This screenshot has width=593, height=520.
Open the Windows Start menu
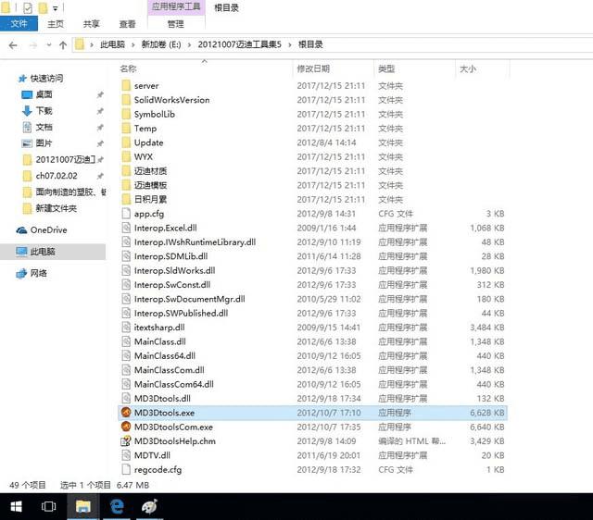pyautogui.click(x=16, y=506)
